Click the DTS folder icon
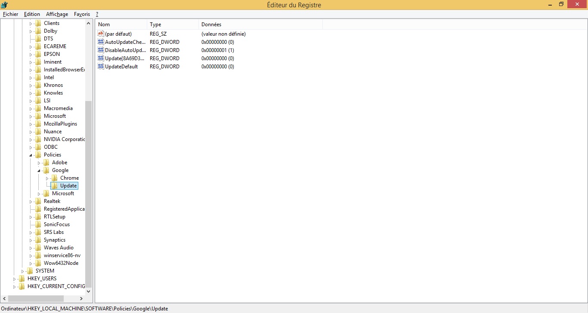The height and width of the screenshot is (313, 588). (x=38, y=39)
